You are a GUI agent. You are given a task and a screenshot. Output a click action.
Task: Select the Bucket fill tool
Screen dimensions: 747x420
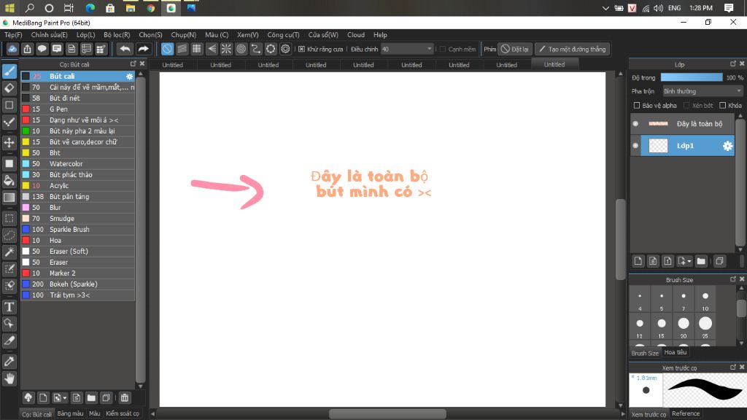[9, 181]
